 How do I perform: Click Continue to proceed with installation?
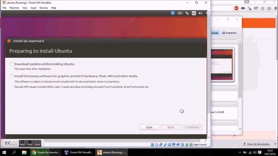(192, 127)
